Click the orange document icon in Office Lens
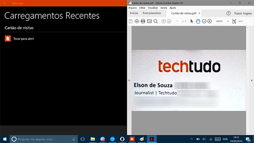The width and height of the screenshot is (254, 143). coord(8,38)
